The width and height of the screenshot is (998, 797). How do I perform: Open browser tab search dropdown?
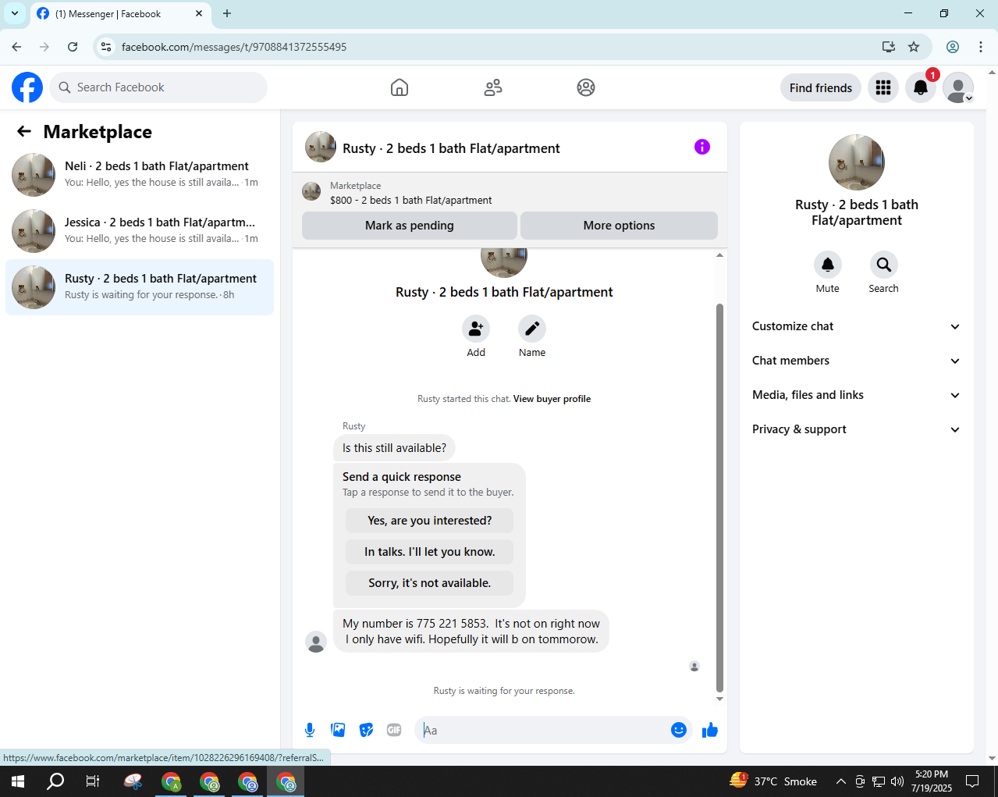[15, 13]
